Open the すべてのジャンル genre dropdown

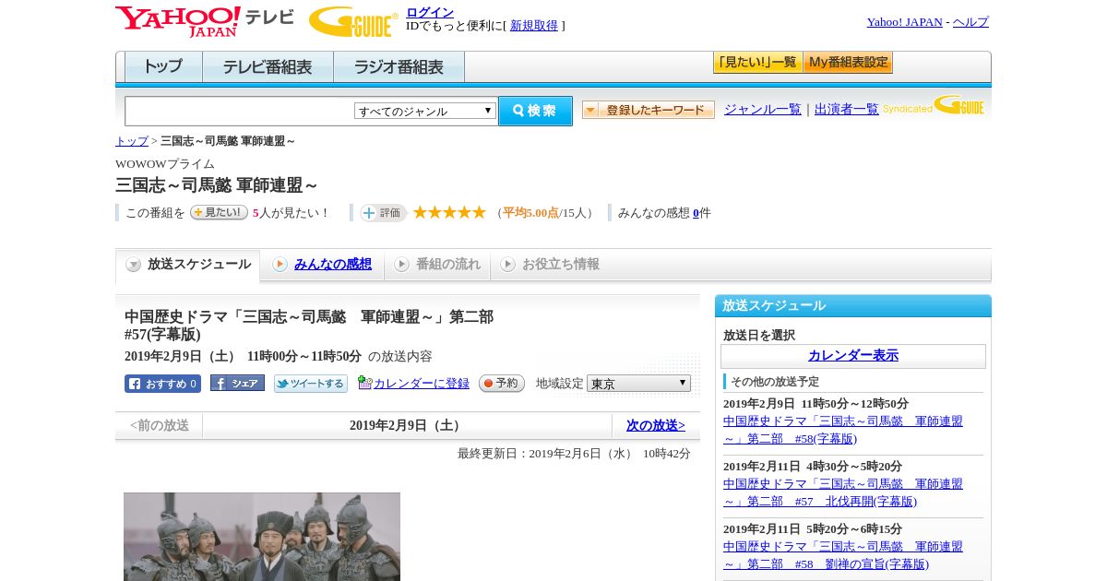425,111
